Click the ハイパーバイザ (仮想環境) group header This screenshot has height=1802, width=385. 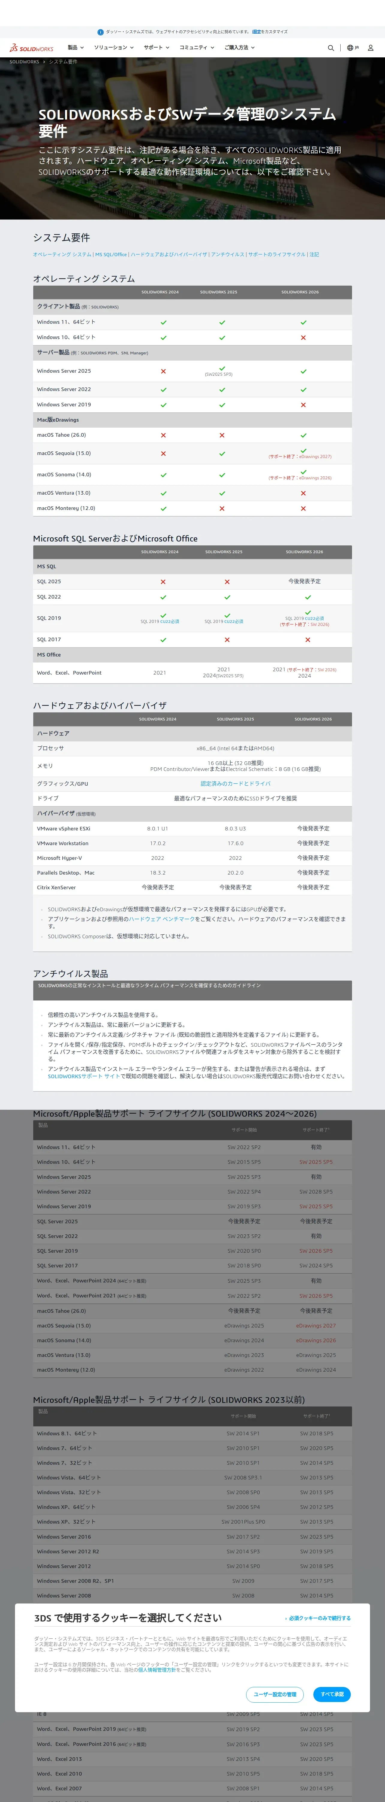click(x=192, y=814)
